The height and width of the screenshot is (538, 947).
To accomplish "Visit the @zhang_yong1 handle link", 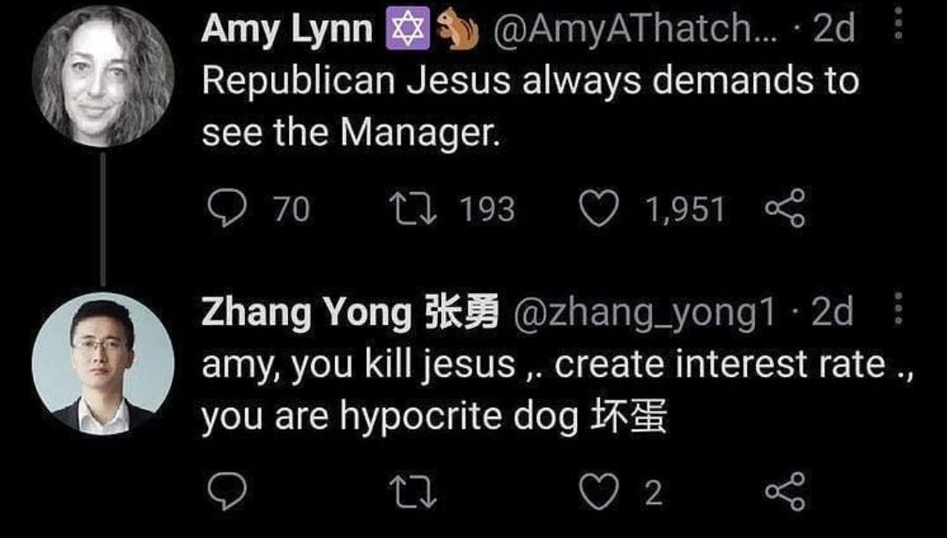I will pos(650,314).
